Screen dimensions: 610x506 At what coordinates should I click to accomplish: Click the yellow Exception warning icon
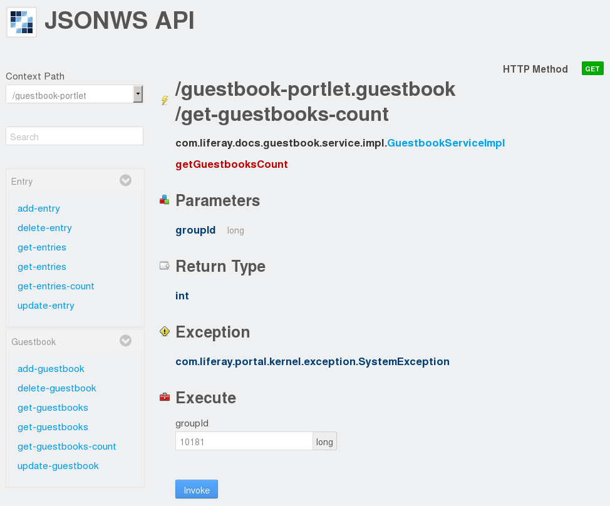[165, 331]
